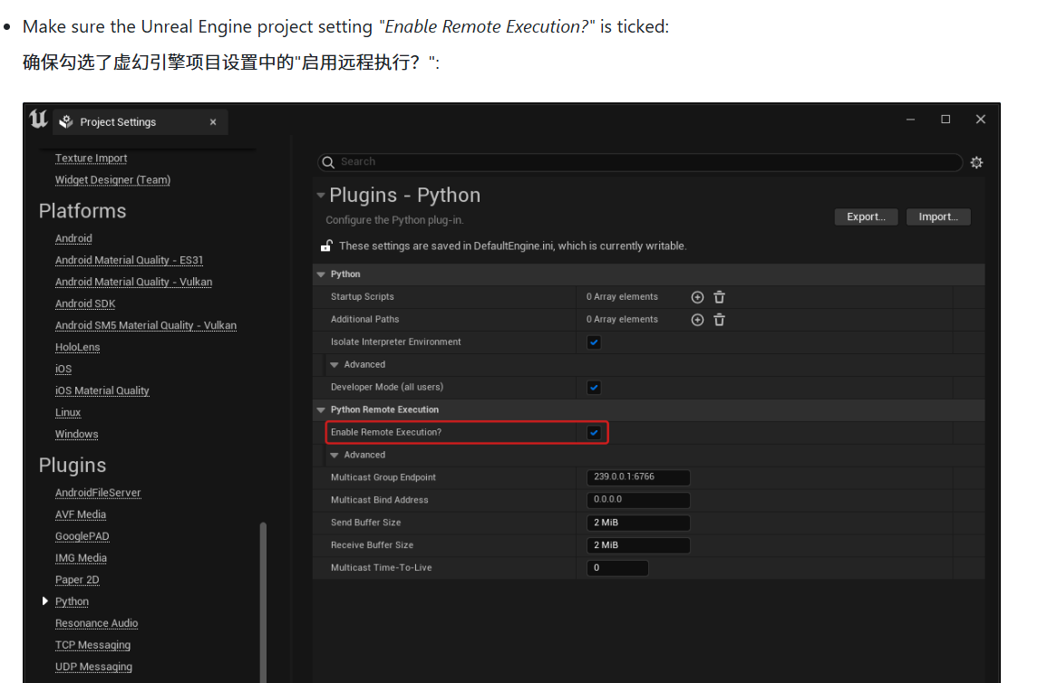This screenshot has width=1038, height=683.
Task: Uncheck Isolate Interpreter Environment
Action: (x=594, y=341)
